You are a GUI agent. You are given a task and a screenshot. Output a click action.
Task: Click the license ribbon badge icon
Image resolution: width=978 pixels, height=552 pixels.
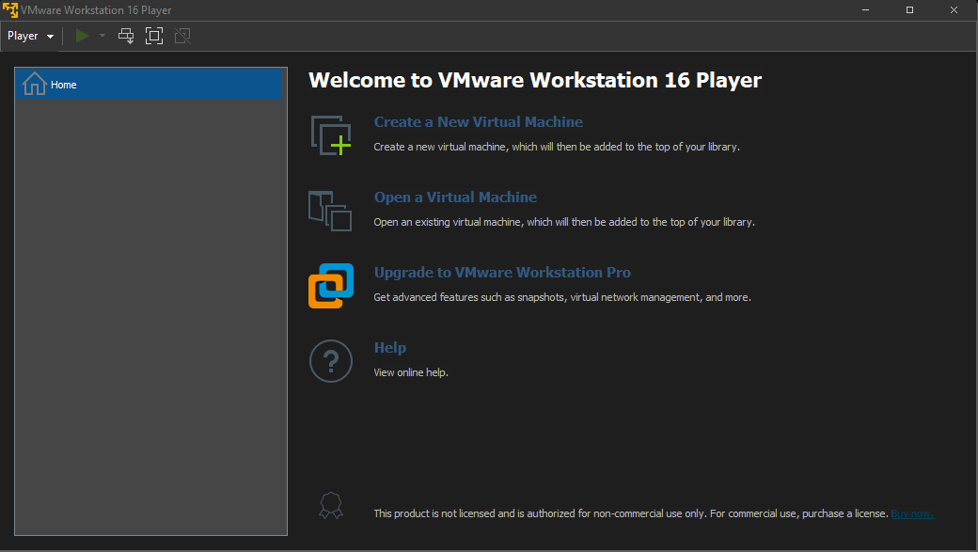tap(330, 506)
